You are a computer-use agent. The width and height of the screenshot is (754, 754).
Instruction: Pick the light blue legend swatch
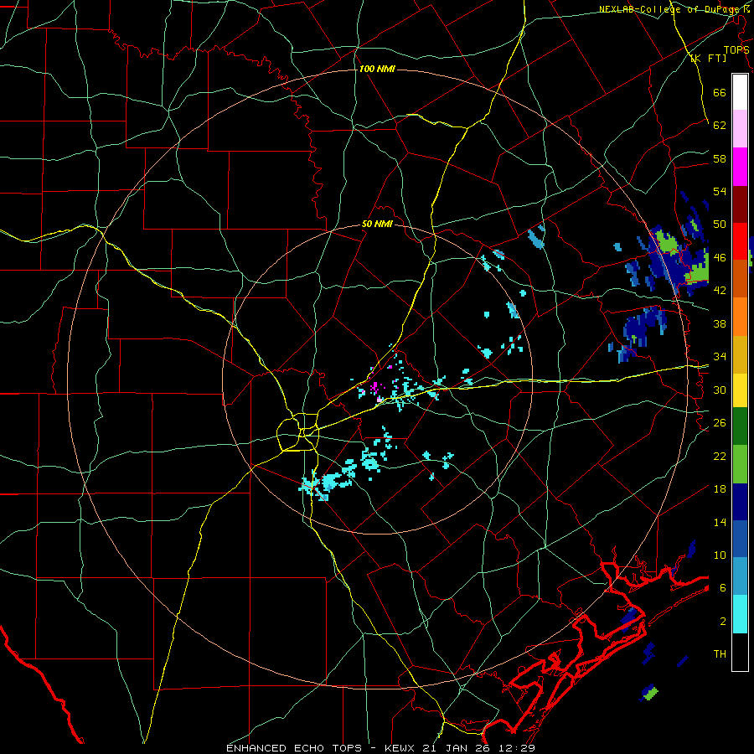pos(740,576)
